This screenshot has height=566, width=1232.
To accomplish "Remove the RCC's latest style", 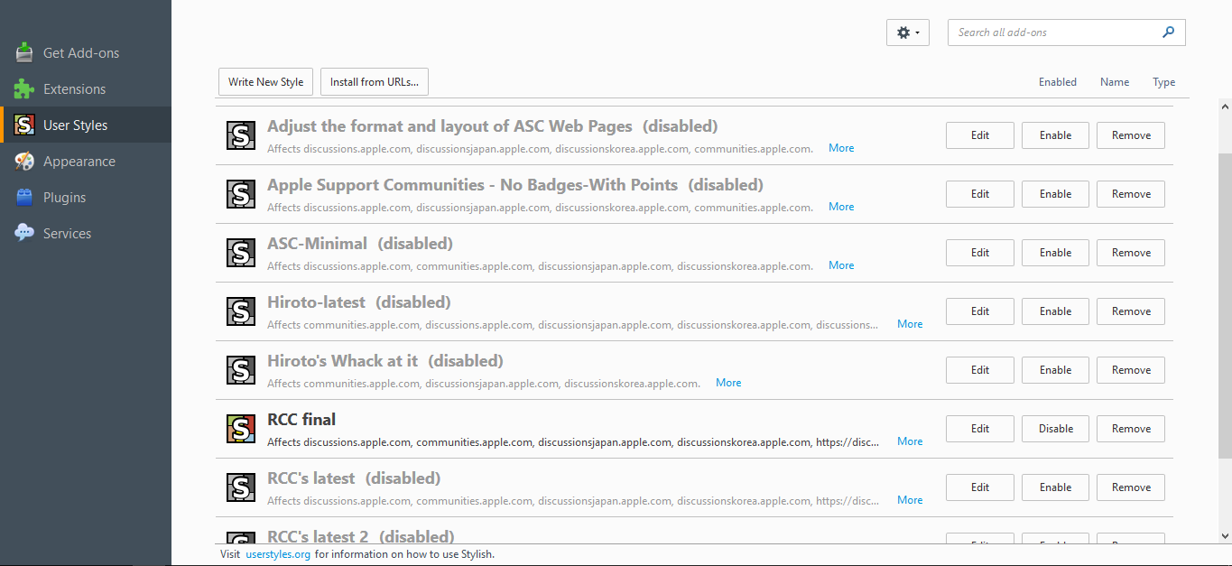I will tap(1131, 487).
